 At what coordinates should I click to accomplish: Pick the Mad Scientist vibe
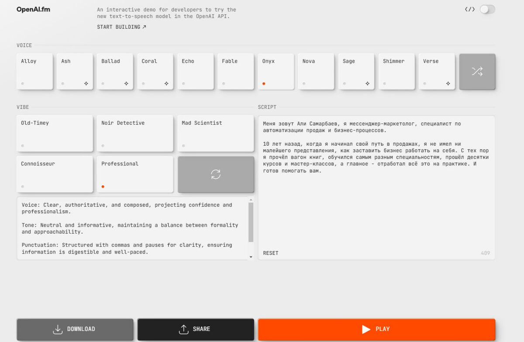point(216,133)
